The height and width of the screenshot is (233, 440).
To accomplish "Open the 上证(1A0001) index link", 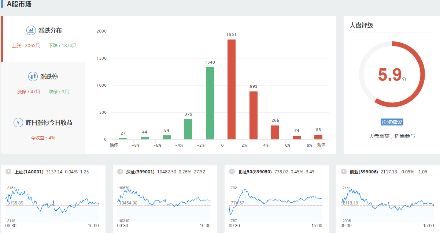I will [x=29, y=172].
